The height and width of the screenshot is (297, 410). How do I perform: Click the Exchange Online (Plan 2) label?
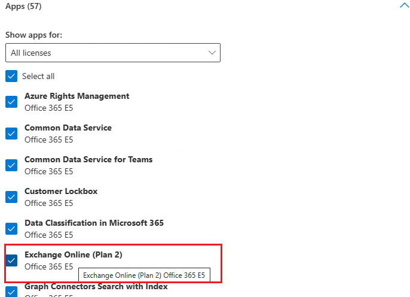coord(73,254)
